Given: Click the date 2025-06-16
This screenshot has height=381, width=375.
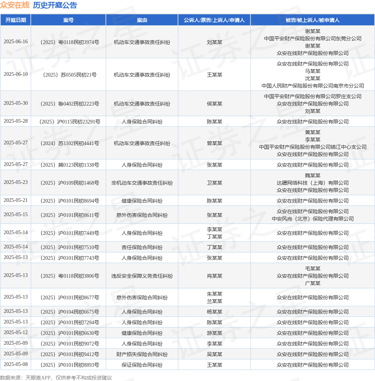Looking at the screenshot, I should pyautogui.click(x=16, y=41).
